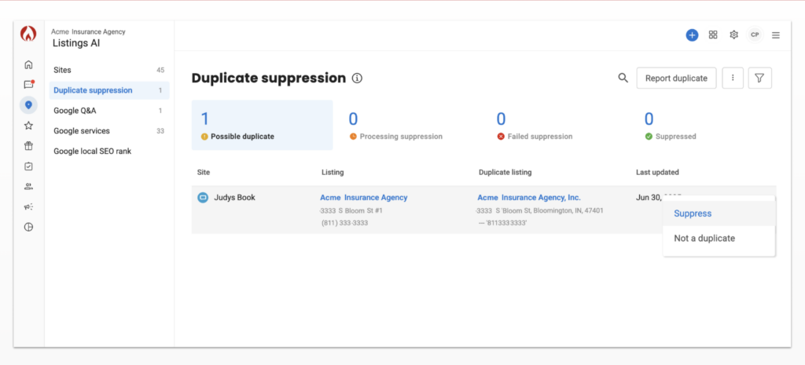The width and height of the screenshot is (805, 365).
Task: Open the hamburger menu icon
Action: [776, 35]
